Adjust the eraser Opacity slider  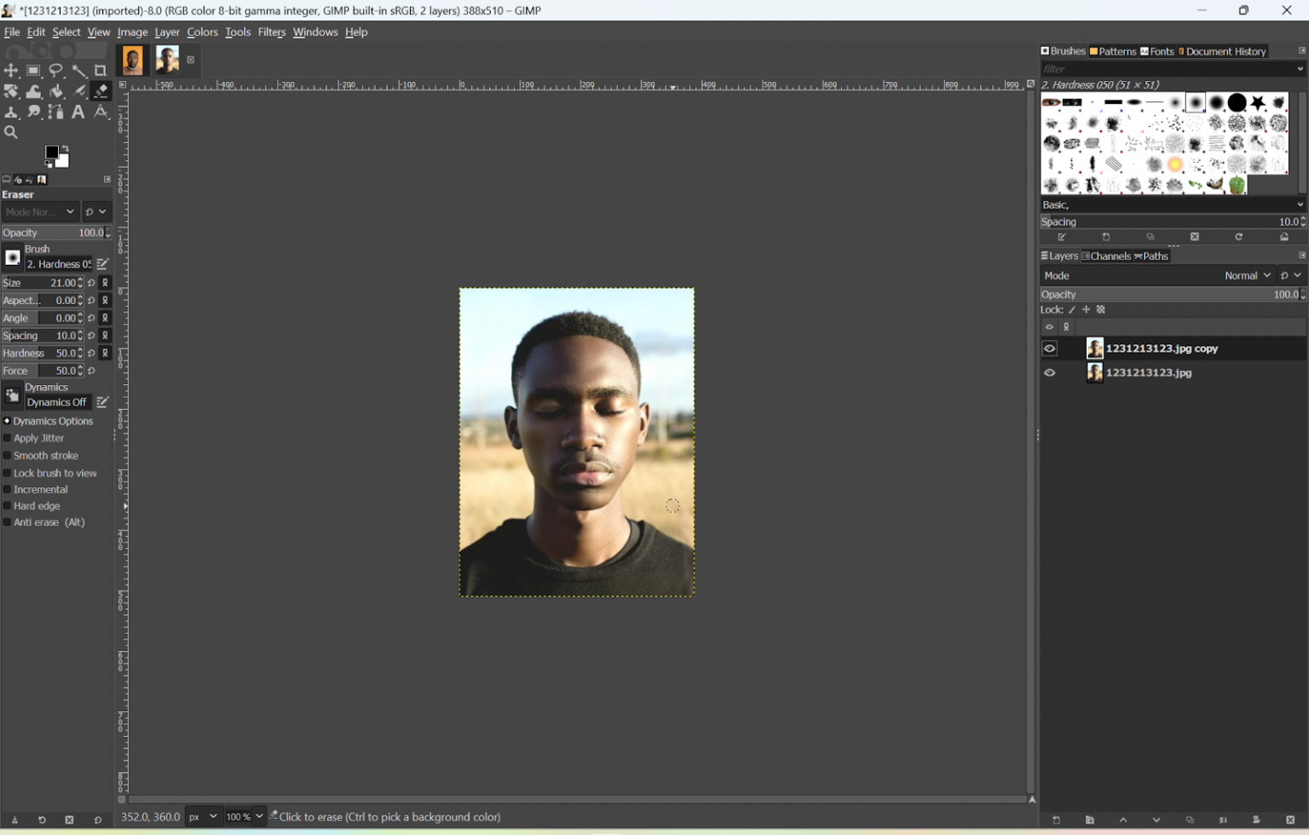click(x=56, y=233)
